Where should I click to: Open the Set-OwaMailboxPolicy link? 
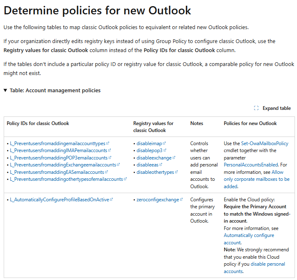[265, 143]
